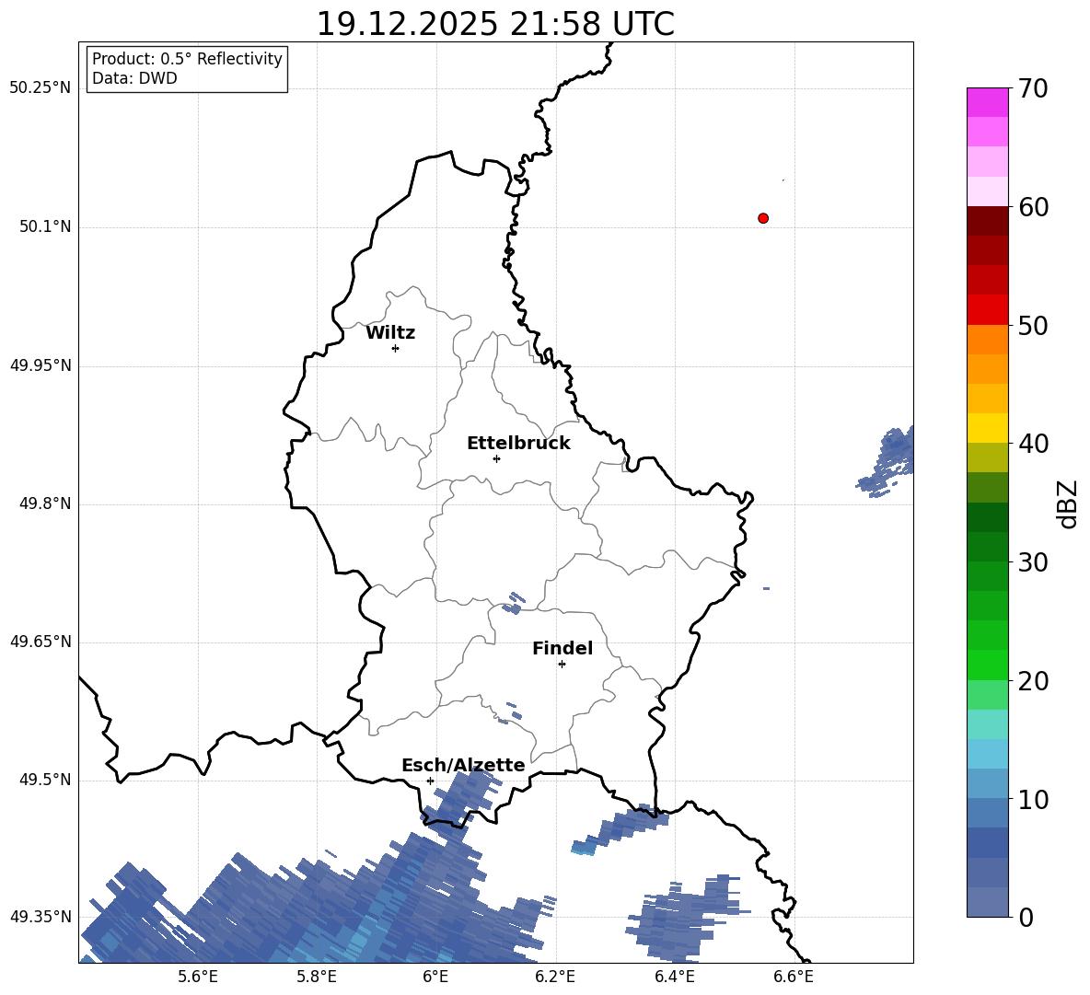Click the Ettelbruck station cross marker
This screenshot has height=995, width=1090.
point(496,458)
